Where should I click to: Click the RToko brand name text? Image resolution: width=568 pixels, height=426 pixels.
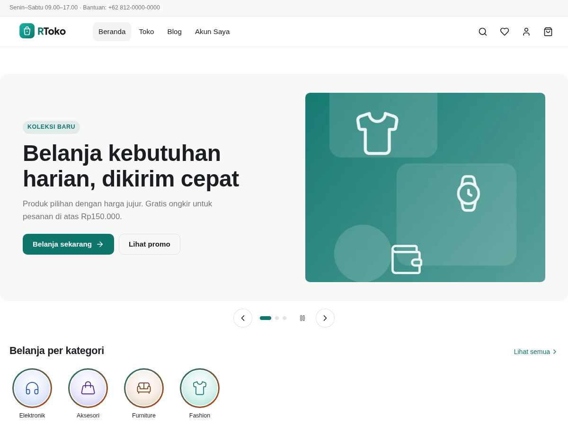pyautogui.click(x=52, y=31)
